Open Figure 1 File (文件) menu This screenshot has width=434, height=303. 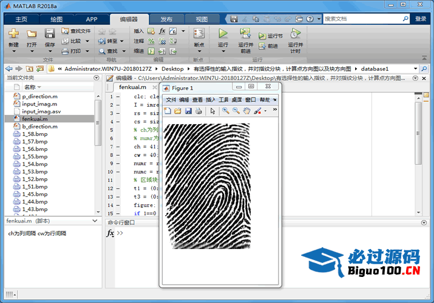171,100
